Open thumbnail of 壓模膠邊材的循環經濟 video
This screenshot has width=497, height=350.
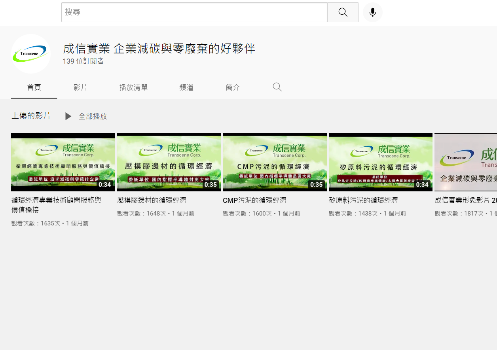coord(169,162)
